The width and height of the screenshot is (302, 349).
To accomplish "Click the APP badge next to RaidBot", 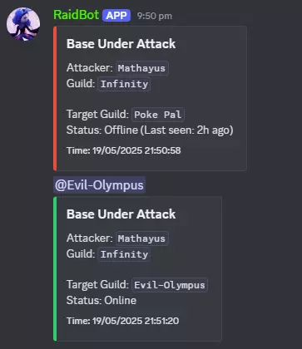I will 116,16.
